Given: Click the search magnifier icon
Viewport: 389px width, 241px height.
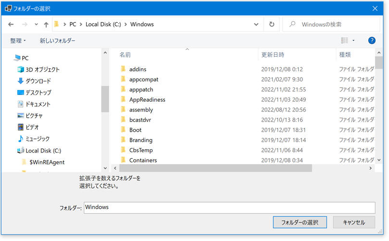Looking at the screenshot, I should (x=292, y=24).
